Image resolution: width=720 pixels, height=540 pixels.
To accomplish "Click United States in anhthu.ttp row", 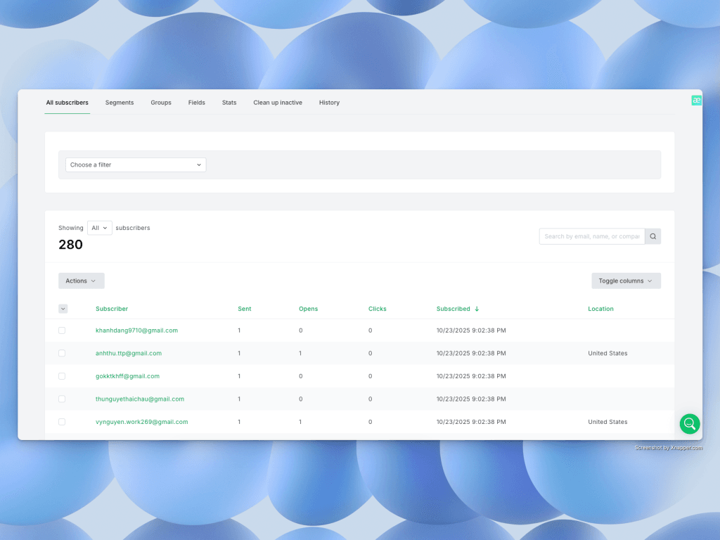I will pos(607,354).
